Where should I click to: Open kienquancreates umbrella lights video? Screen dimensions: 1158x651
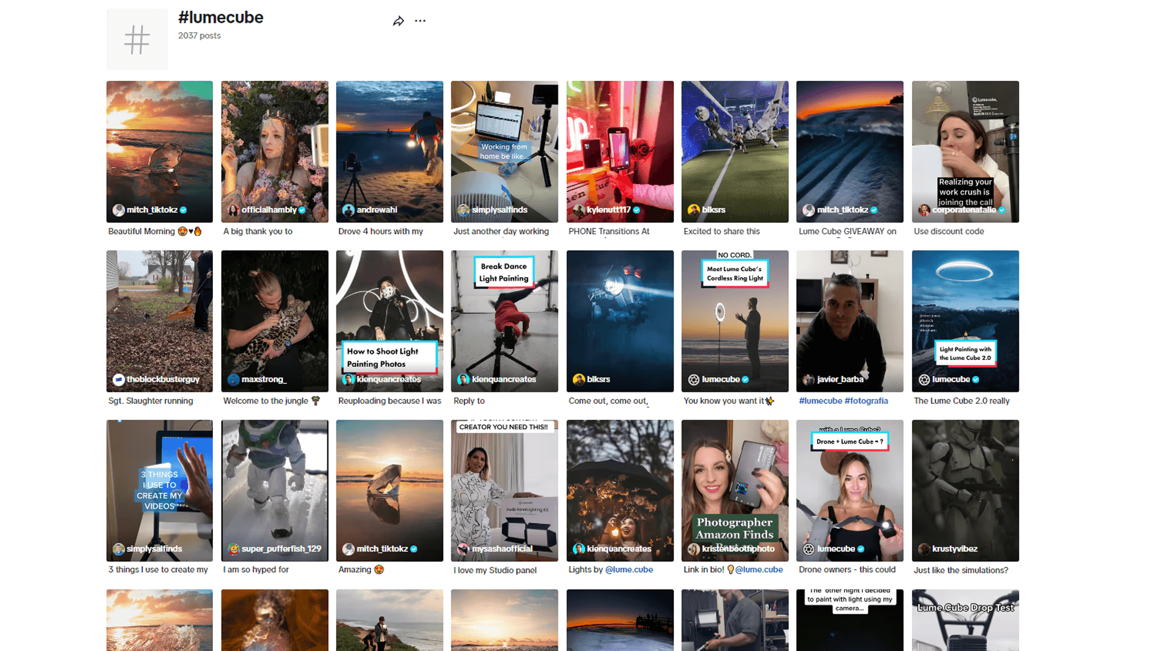[x=620, y=491]
